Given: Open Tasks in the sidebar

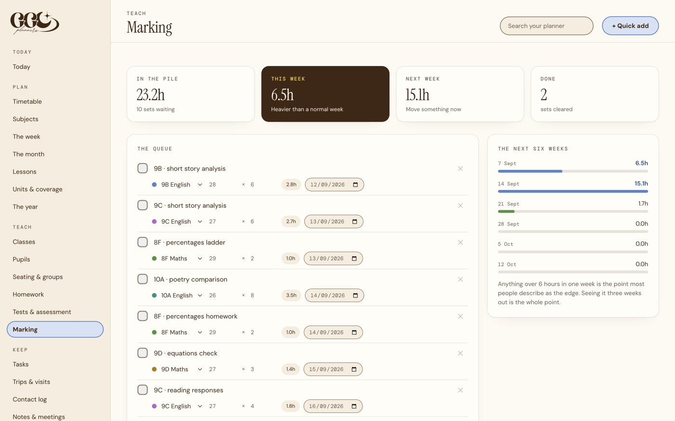Looking at the screenshot, I should (55, 364).
